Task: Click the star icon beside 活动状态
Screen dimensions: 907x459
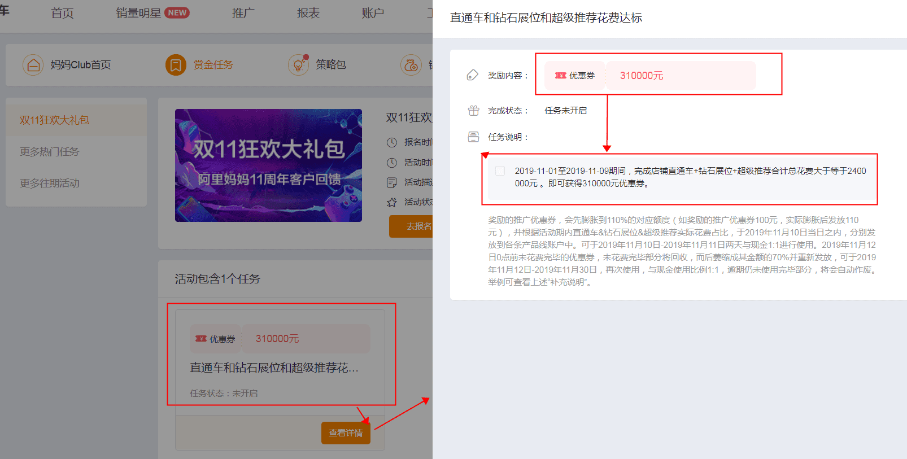Action: (392, 202)
